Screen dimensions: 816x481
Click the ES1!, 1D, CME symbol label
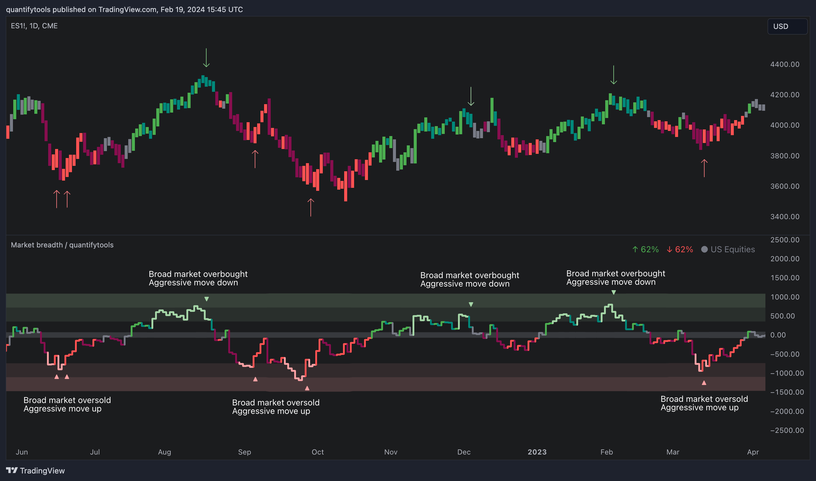[34, 26]
